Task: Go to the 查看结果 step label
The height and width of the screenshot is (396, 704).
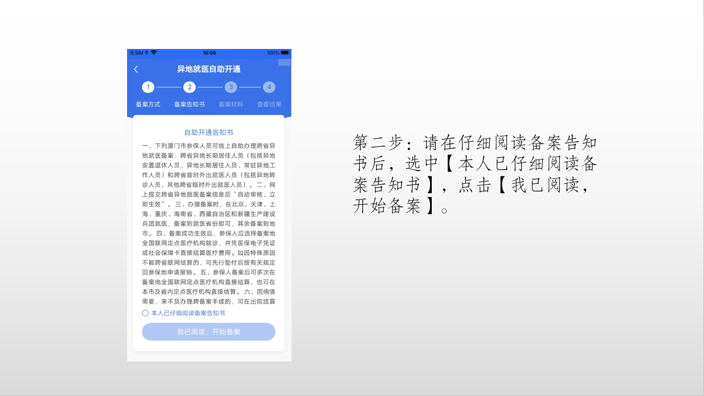Action: tap(269, 104)
